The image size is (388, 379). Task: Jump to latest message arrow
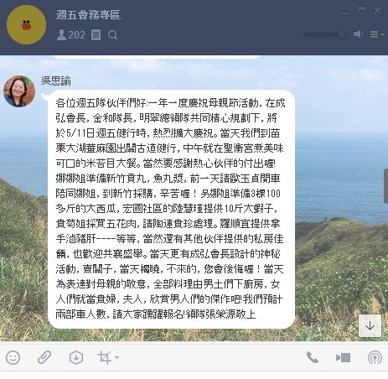pyautogui.click(x=370, y=325)
